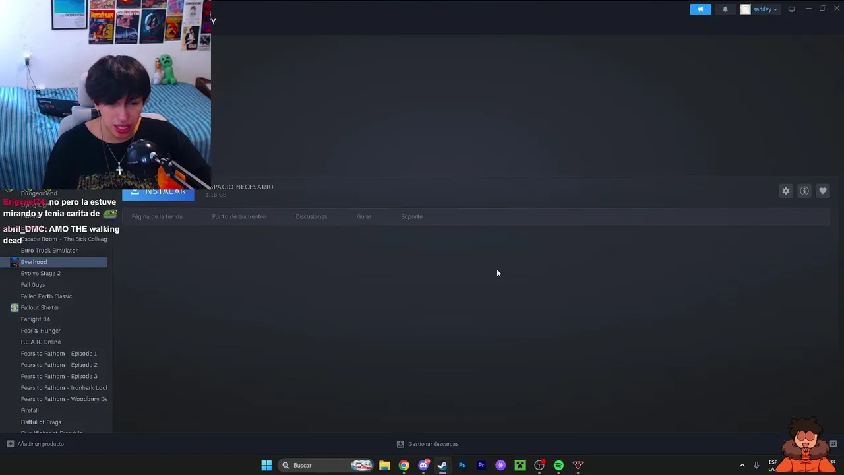844x475 pixels.
Task: Open Windows Start menu
Action: [266, 465]
